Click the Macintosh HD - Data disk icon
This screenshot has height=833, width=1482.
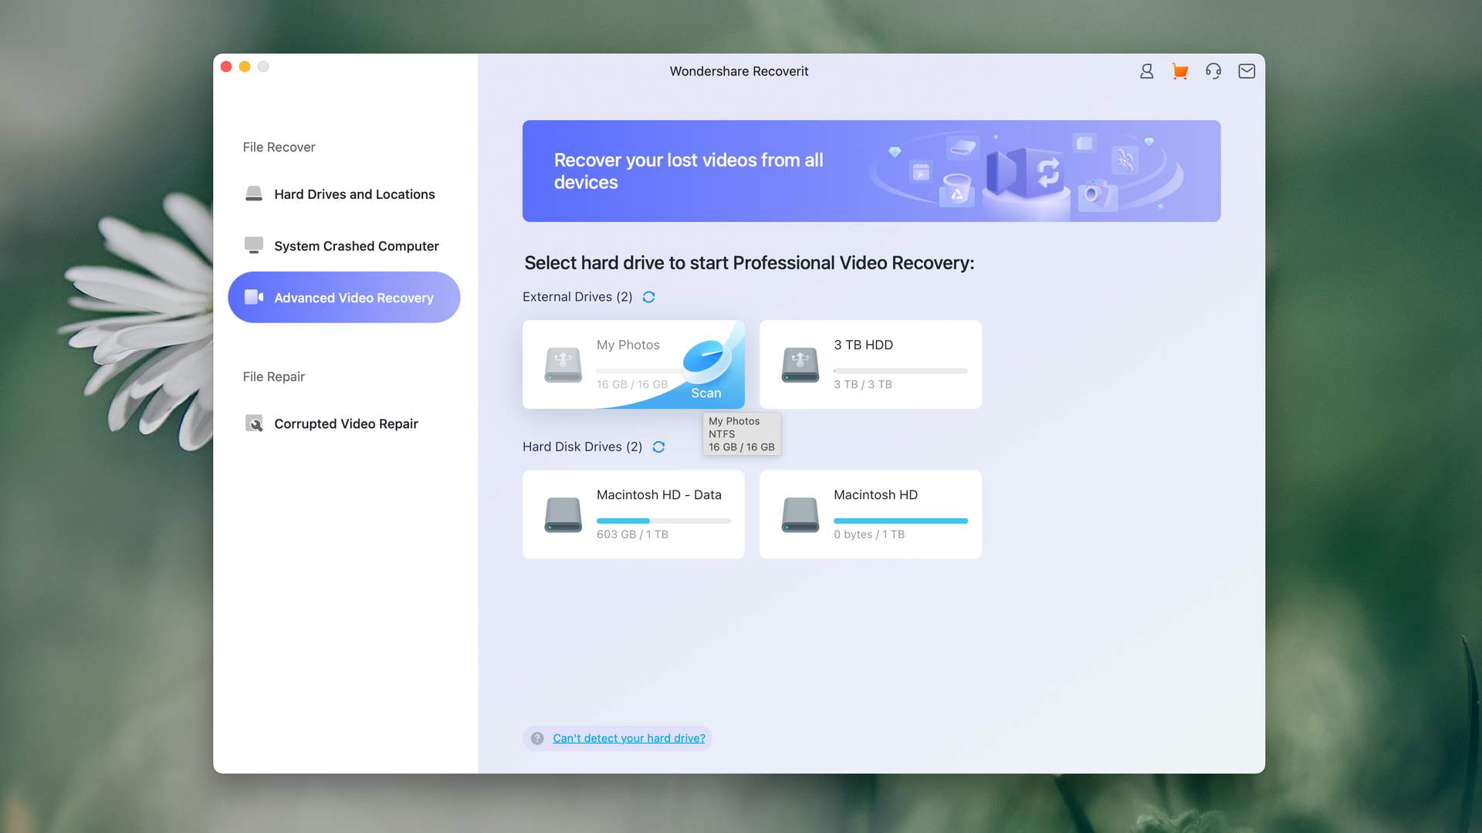563,514
